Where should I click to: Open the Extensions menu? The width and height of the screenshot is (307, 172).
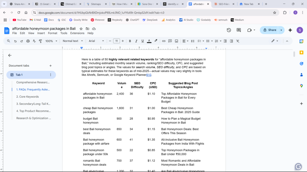pyautogui.click(x=77, y=33)
